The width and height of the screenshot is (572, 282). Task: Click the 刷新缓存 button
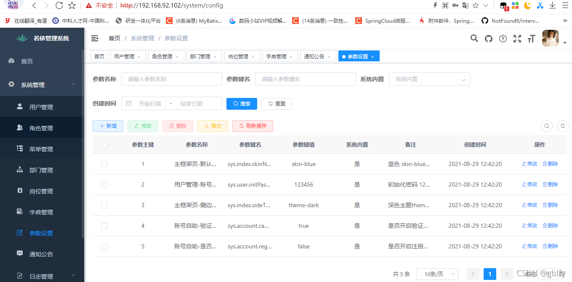point(253,126)
